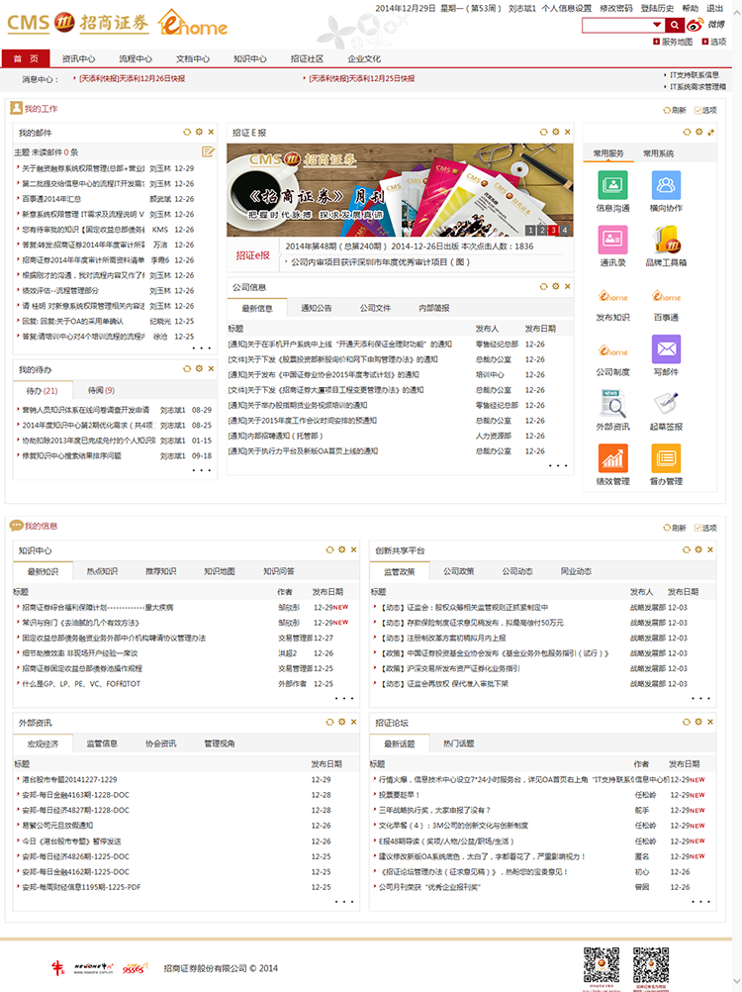Switch to the 热门话题 tab
Screen dimensions: 742x992
point(458,744)
